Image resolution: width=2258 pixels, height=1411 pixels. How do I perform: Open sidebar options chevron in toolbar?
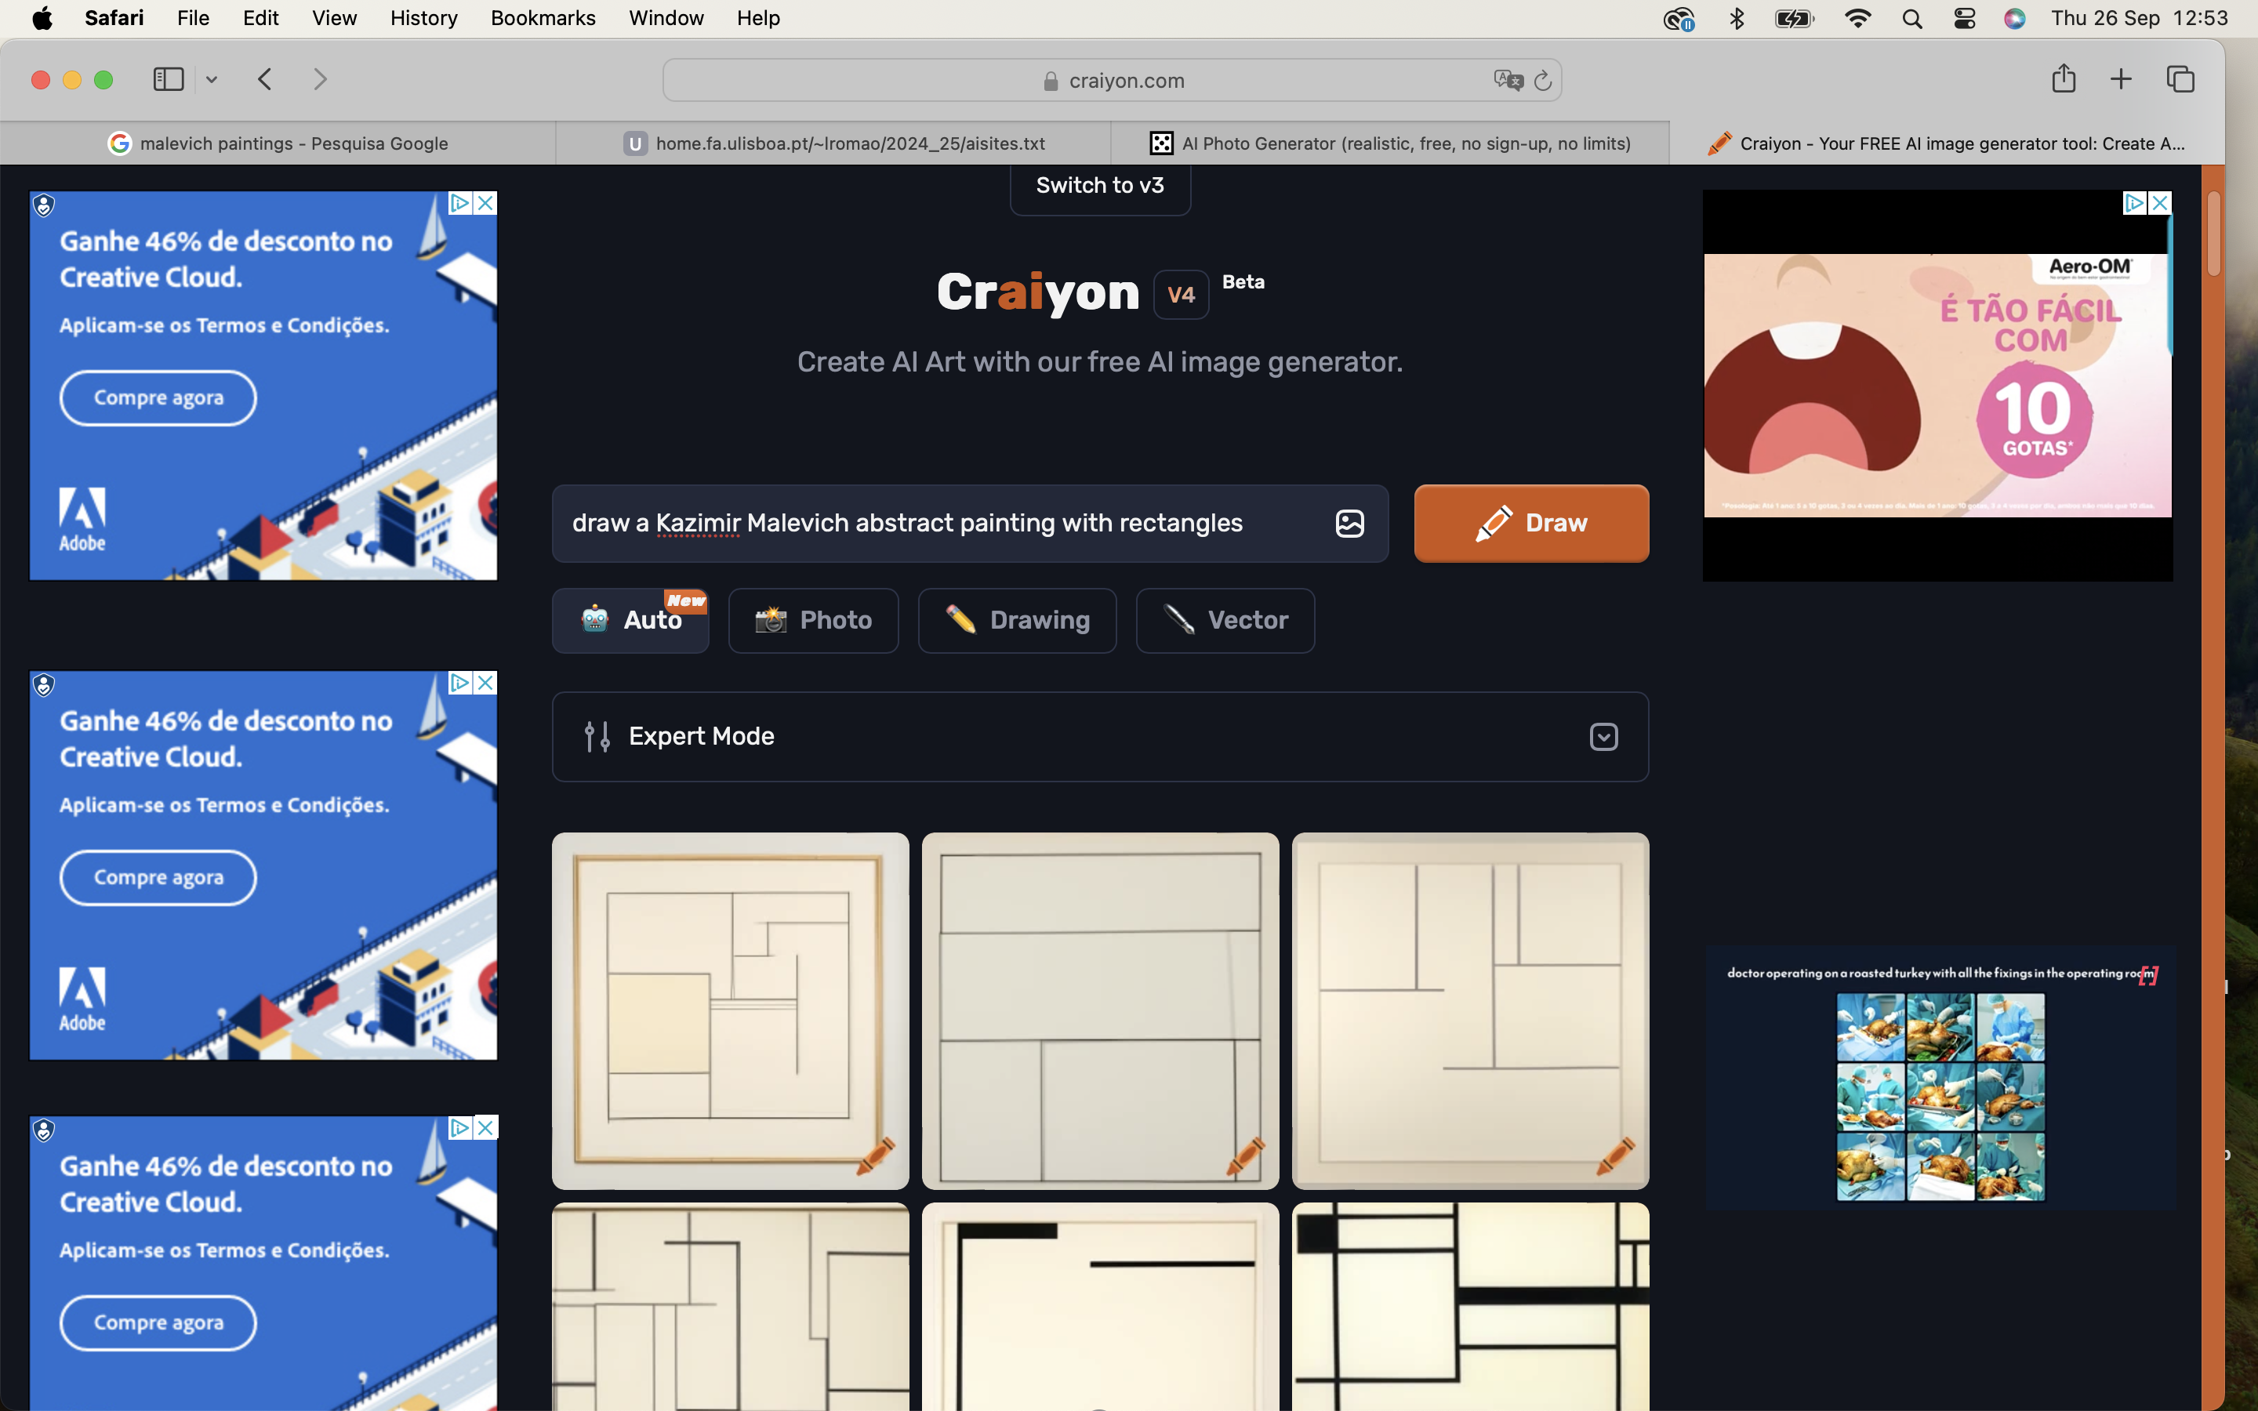click(x=212, y=80)
